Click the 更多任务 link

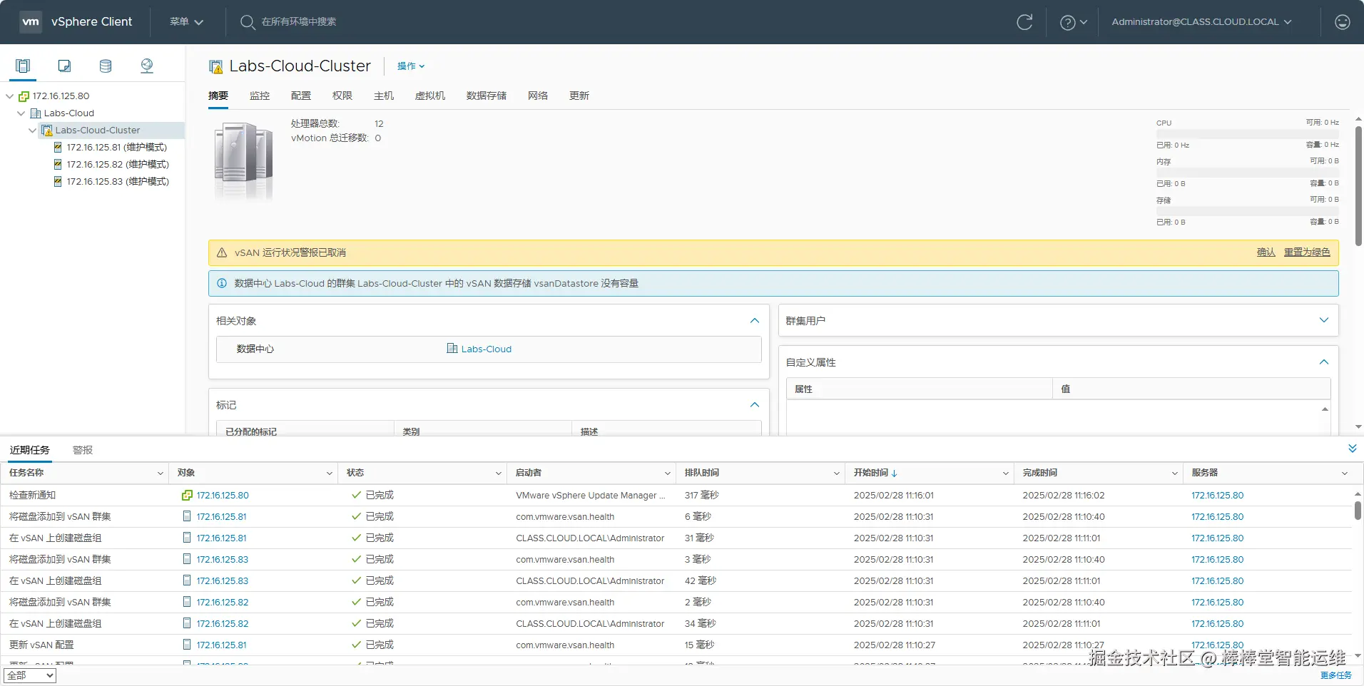click(1336, 675)
